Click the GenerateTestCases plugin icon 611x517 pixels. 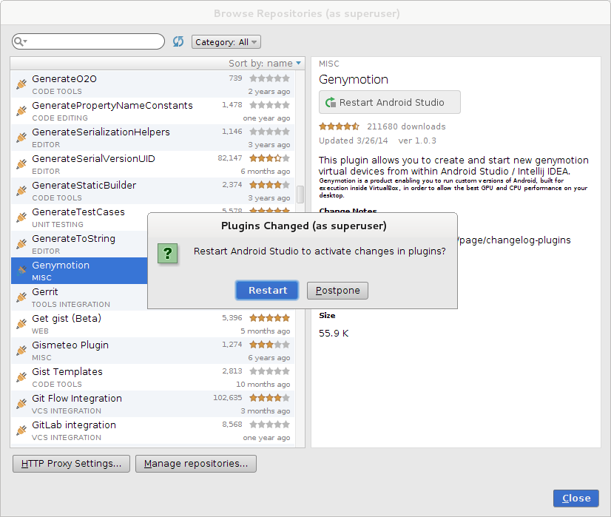(x=21, y=217)
